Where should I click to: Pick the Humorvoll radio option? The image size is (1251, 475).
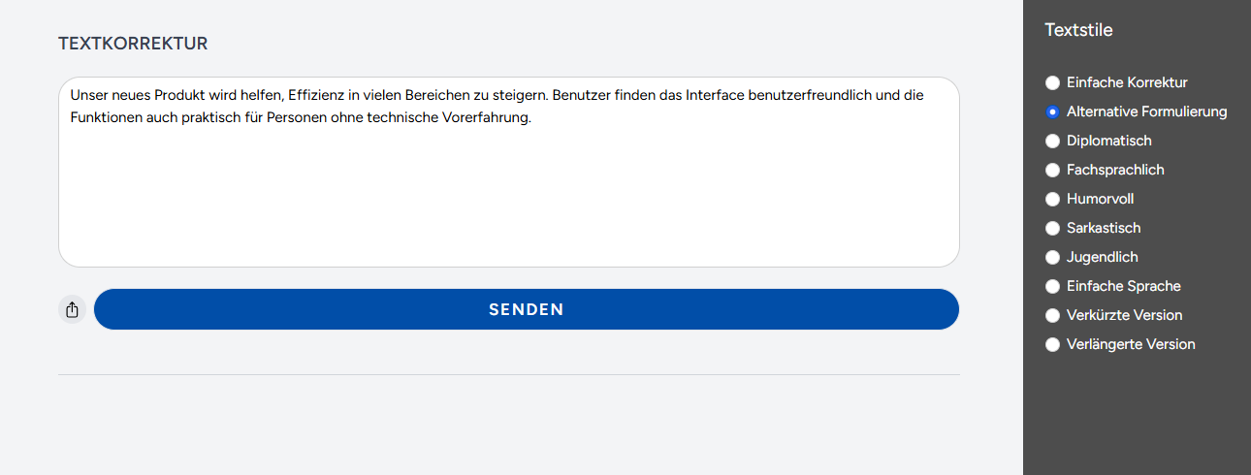coord(1052,200)
